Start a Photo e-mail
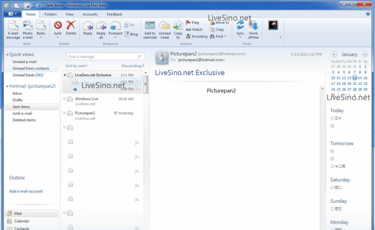The height and width of the screenshot is (230, 375). [27, 30]
